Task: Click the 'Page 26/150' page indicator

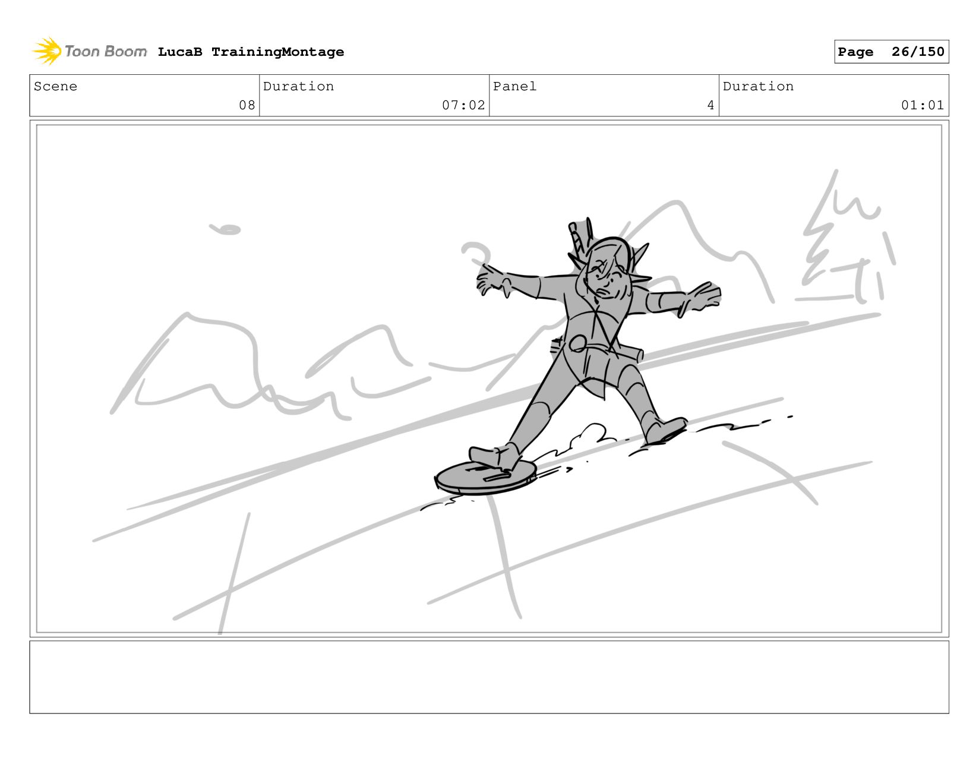Action: click(x=891, y=52)
